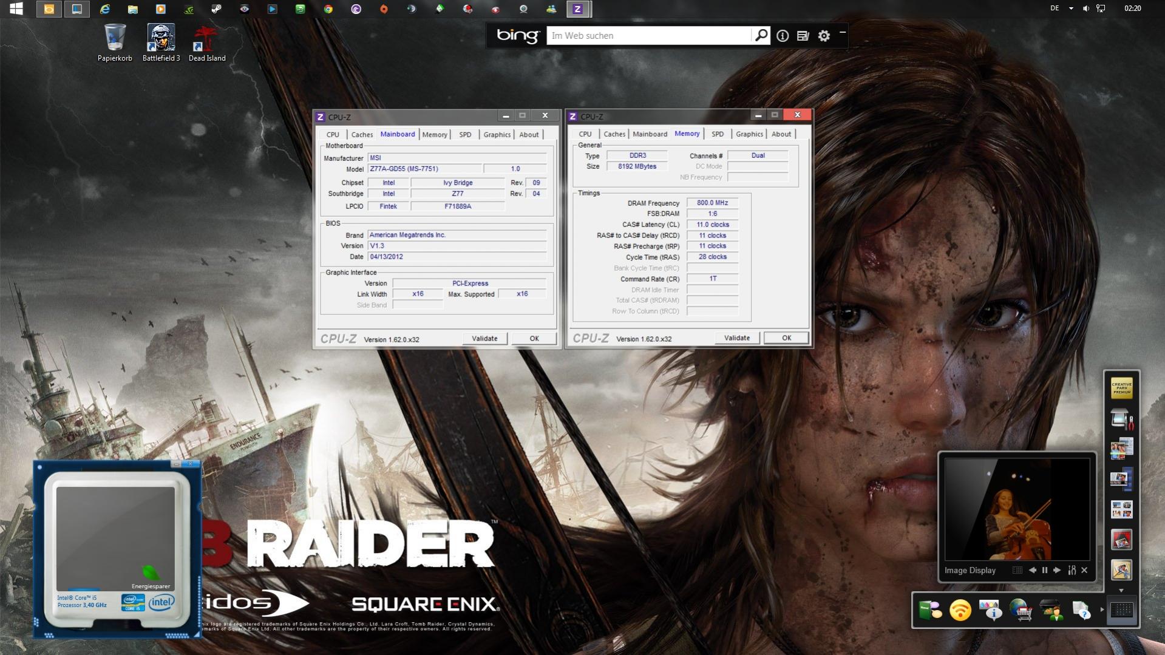Screen dimensions: 1165x655
Task: Open Image Display tools settings icon
Action: pyautogui.click(x=1072, y=570)
